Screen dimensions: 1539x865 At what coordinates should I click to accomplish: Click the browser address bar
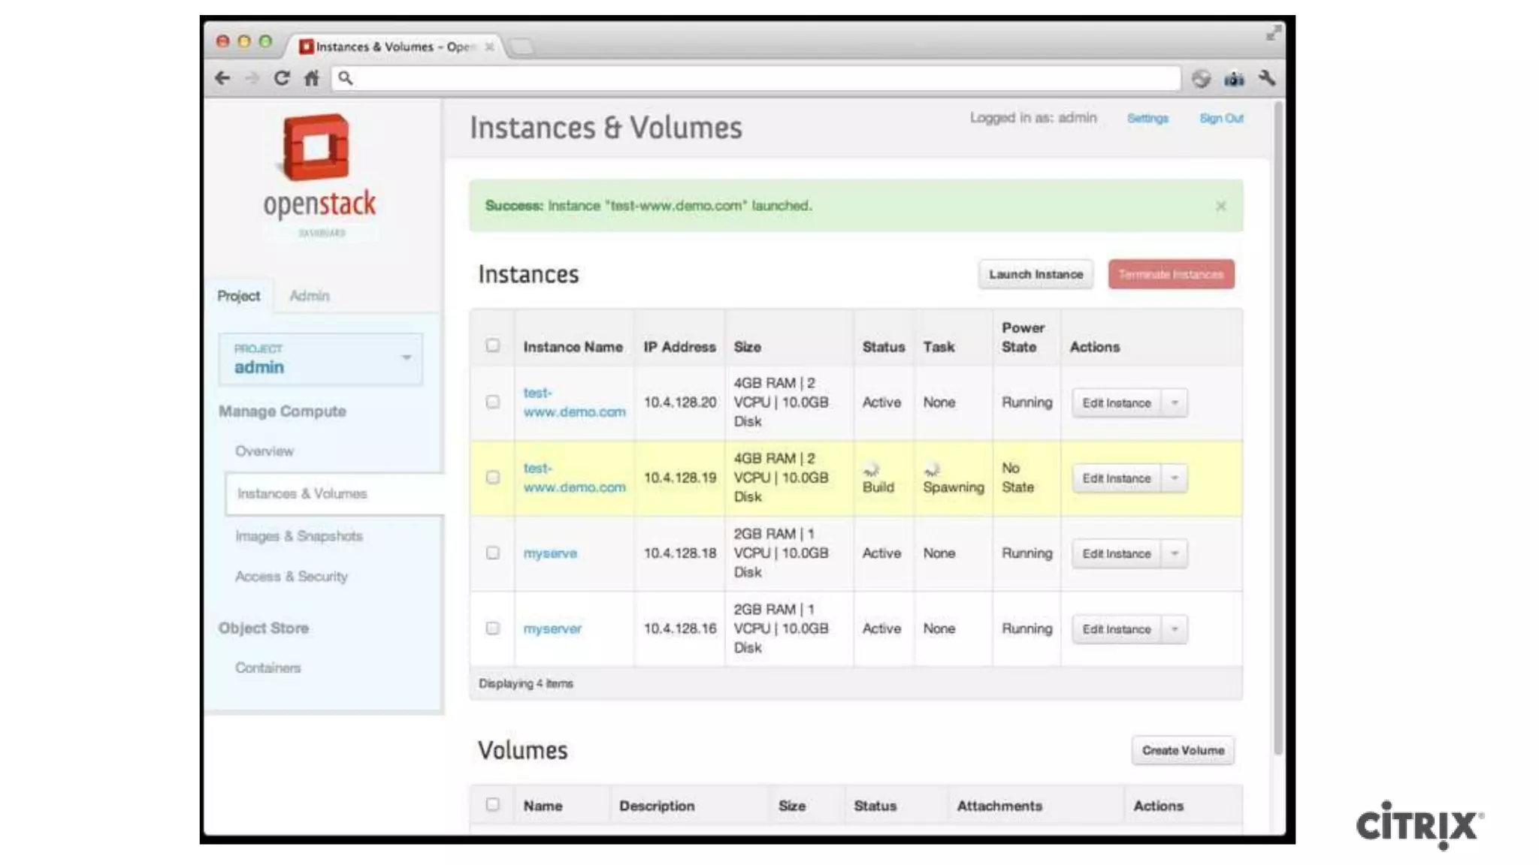coord(759,78)
